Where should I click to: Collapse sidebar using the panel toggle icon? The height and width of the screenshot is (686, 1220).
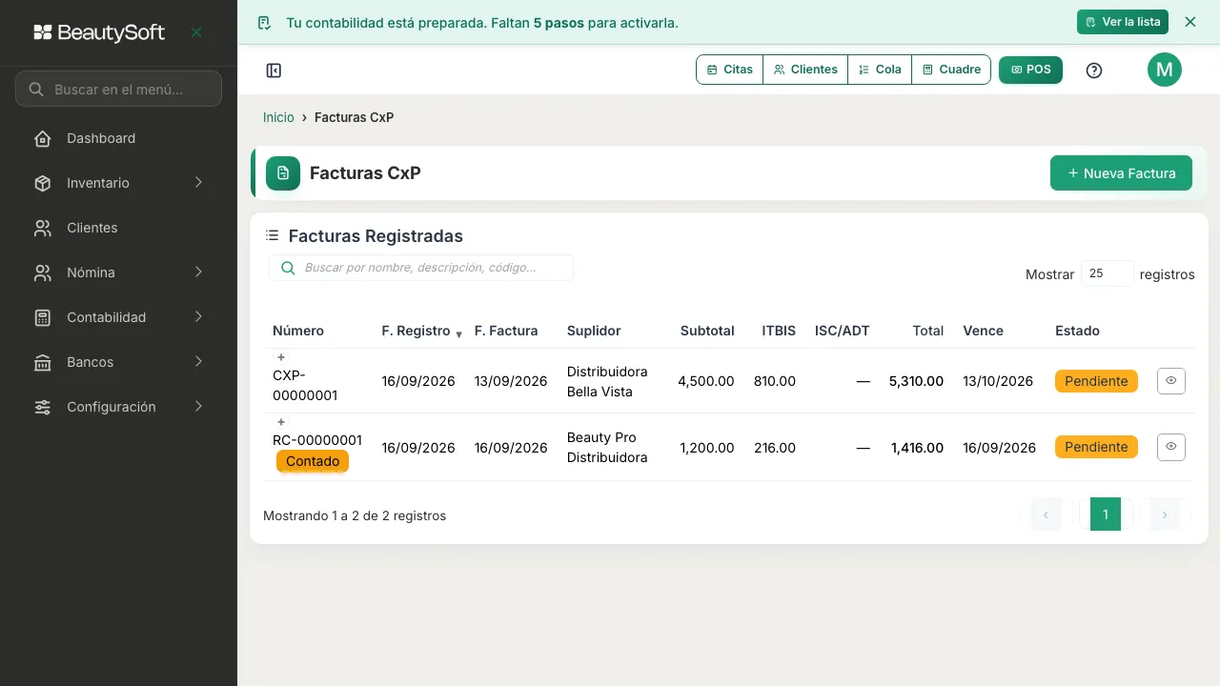pyautogui.click(x=274, y=71)
